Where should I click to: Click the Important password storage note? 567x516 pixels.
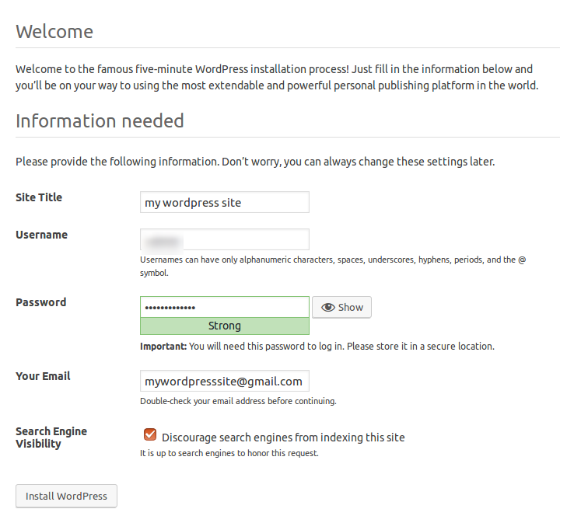click(317, 347)
